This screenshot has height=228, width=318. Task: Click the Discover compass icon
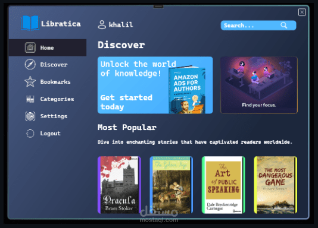coord(30,65)
